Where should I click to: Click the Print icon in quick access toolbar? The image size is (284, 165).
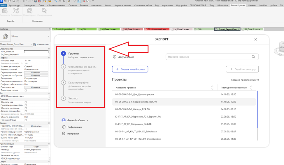[x=36, y=1]
